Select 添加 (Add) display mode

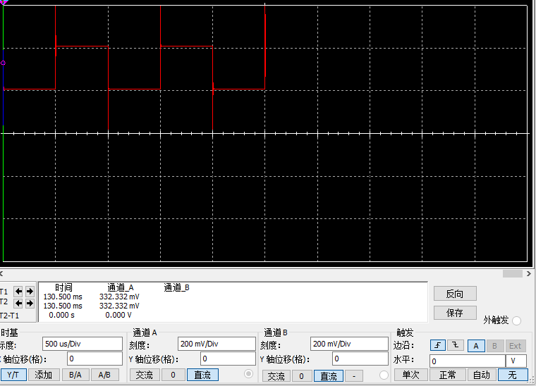(x=44, y=375)
